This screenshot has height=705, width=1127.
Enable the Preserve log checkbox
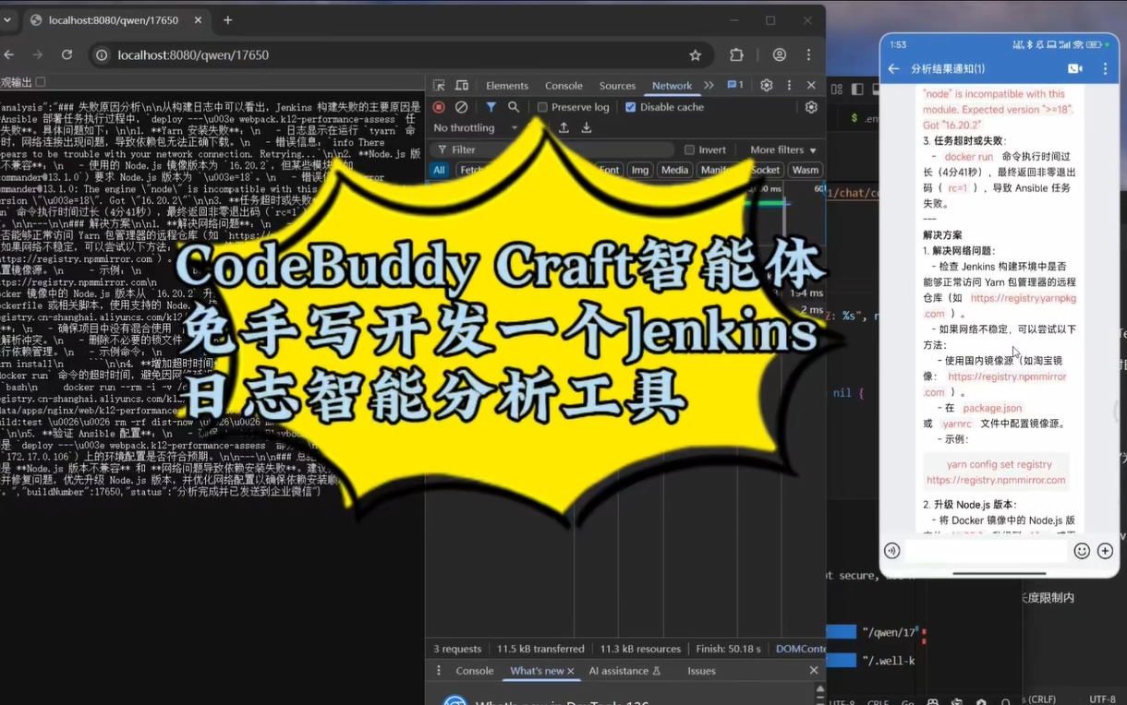pyautogui.click(x=542, y=107)
